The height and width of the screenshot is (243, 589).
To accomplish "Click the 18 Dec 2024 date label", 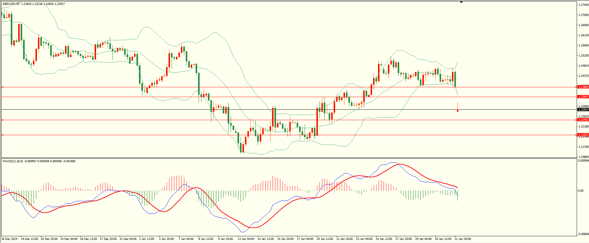I will pyautogui.click(x=10, y=239).
